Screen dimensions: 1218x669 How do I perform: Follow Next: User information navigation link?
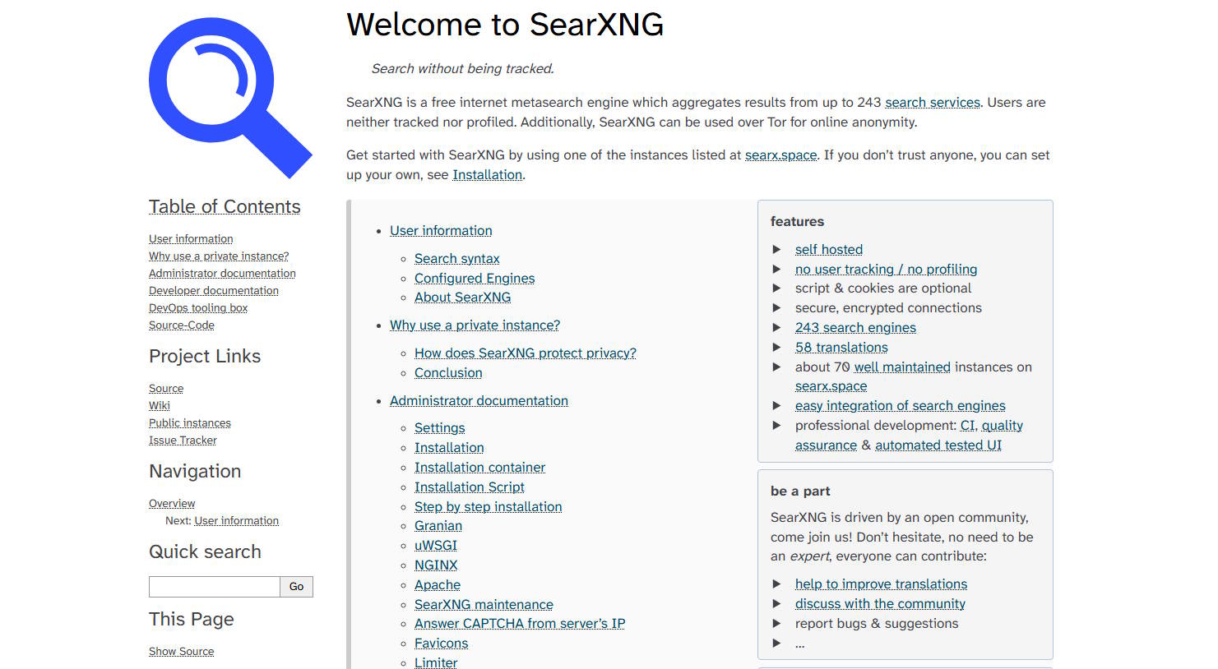(x=237, y=521)
